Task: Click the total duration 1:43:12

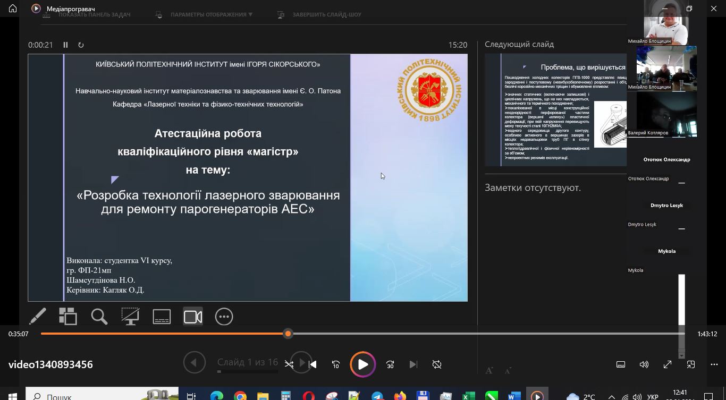Action: 707,334
